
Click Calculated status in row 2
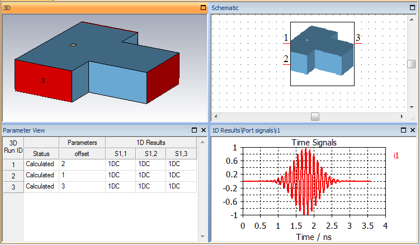41,175
